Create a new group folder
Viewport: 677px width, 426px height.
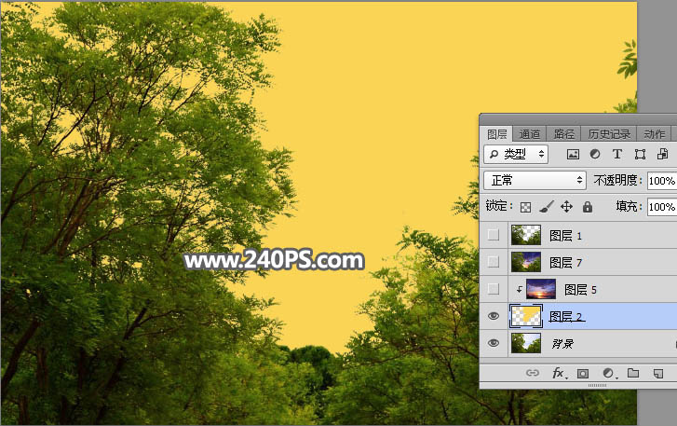pyautogui.click(x=633, y=373)
